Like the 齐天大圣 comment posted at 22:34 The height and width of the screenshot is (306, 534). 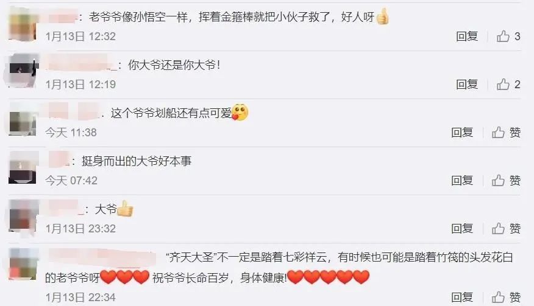[x=506, y=297]
